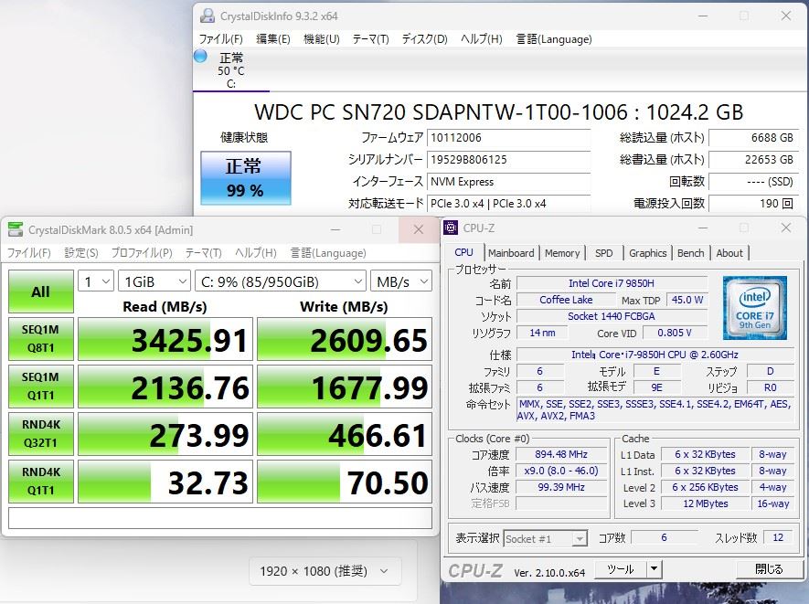
Task: Click the SEQ1M Q8T1 write result 2609.65
Action: tap(344, 339)
